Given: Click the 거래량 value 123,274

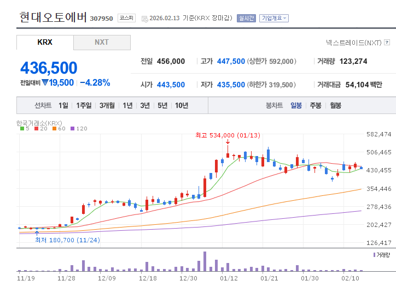Looking at the screenshot, I should tap(353, 61).
